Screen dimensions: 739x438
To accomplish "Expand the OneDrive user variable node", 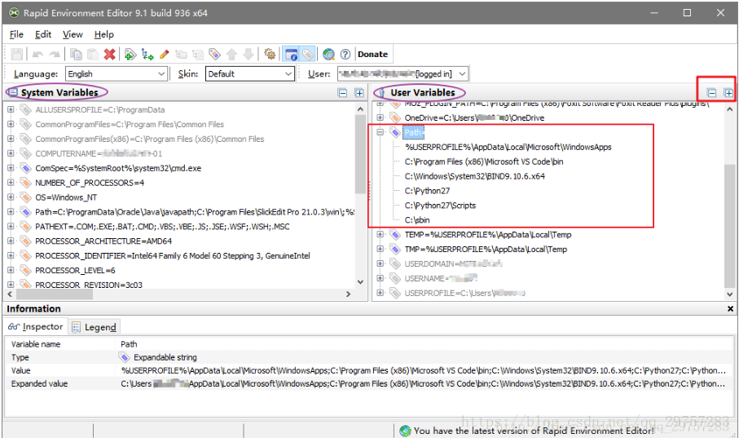I will pos(380,117).
